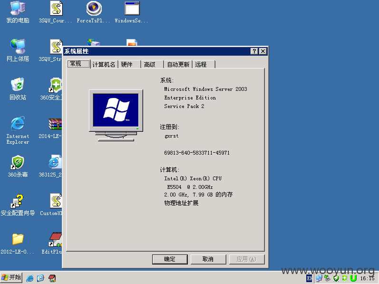Image resolution: width=379 pixels, height=284 pixels.
Task: Click the product ID 69813-640-5833711-45971
Action: 197,153
